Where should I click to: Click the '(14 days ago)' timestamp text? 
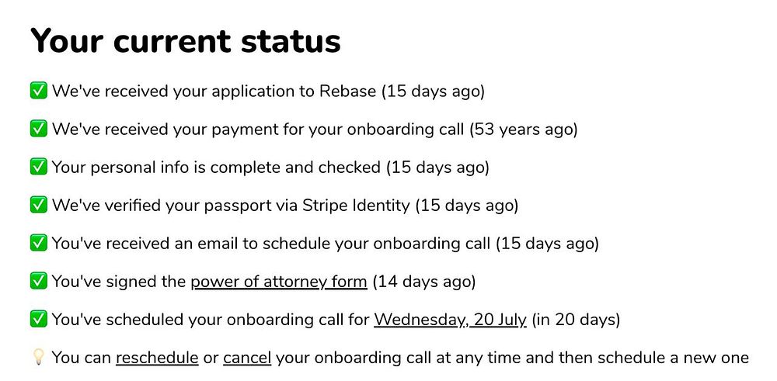pyautogui.click(x=424, y=282)
